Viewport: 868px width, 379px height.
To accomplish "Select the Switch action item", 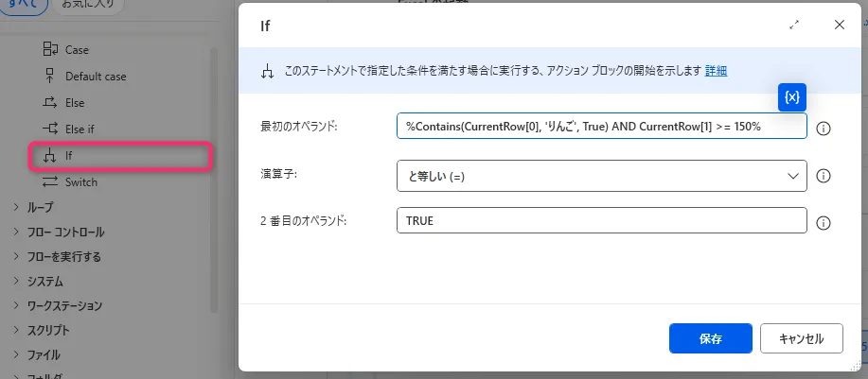I will coord(80,181).
